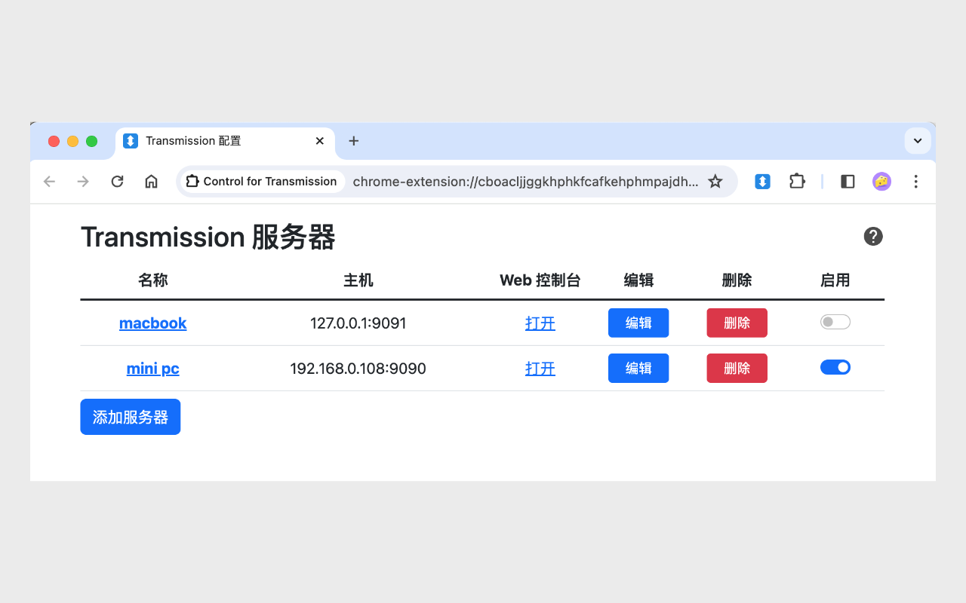The width and height of the screenshot is (966, 603).
Task: Open the macbook server link
Action: pos(152,323)
